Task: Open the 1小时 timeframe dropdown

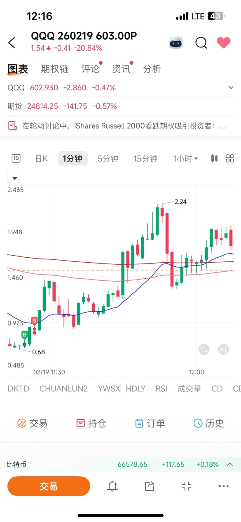Action: click(x=186, y=158)
